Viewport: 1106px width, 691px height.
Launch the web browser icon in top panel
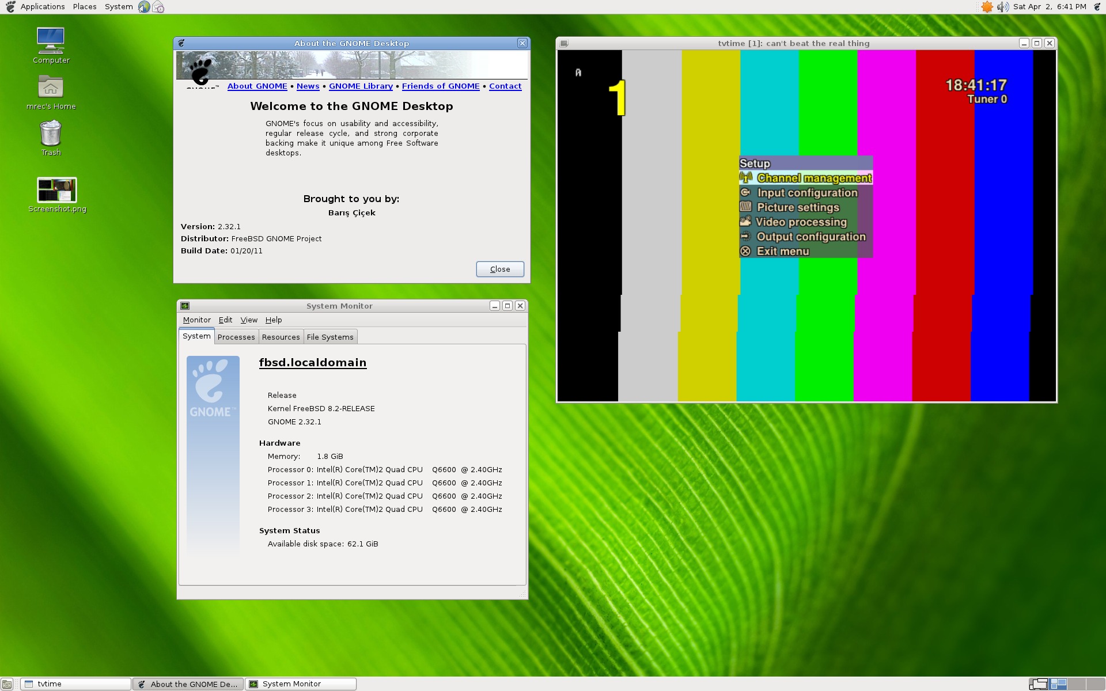[x=144, y=7]
